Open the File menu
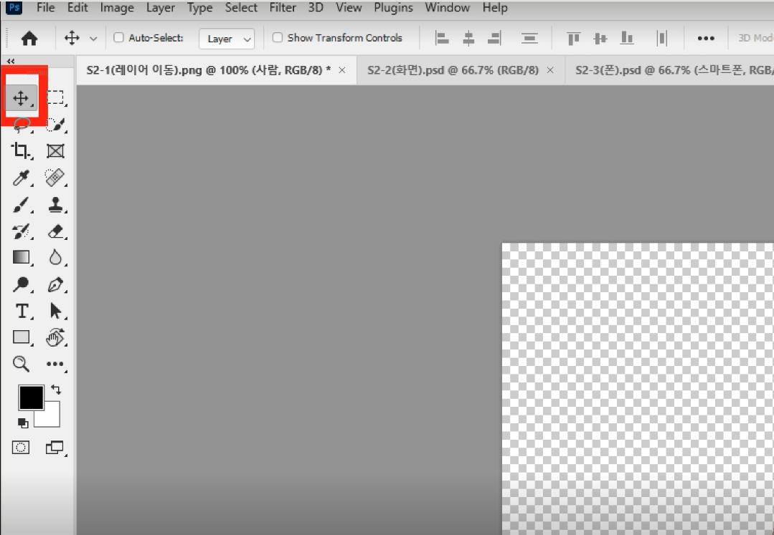 coord(45,8)
